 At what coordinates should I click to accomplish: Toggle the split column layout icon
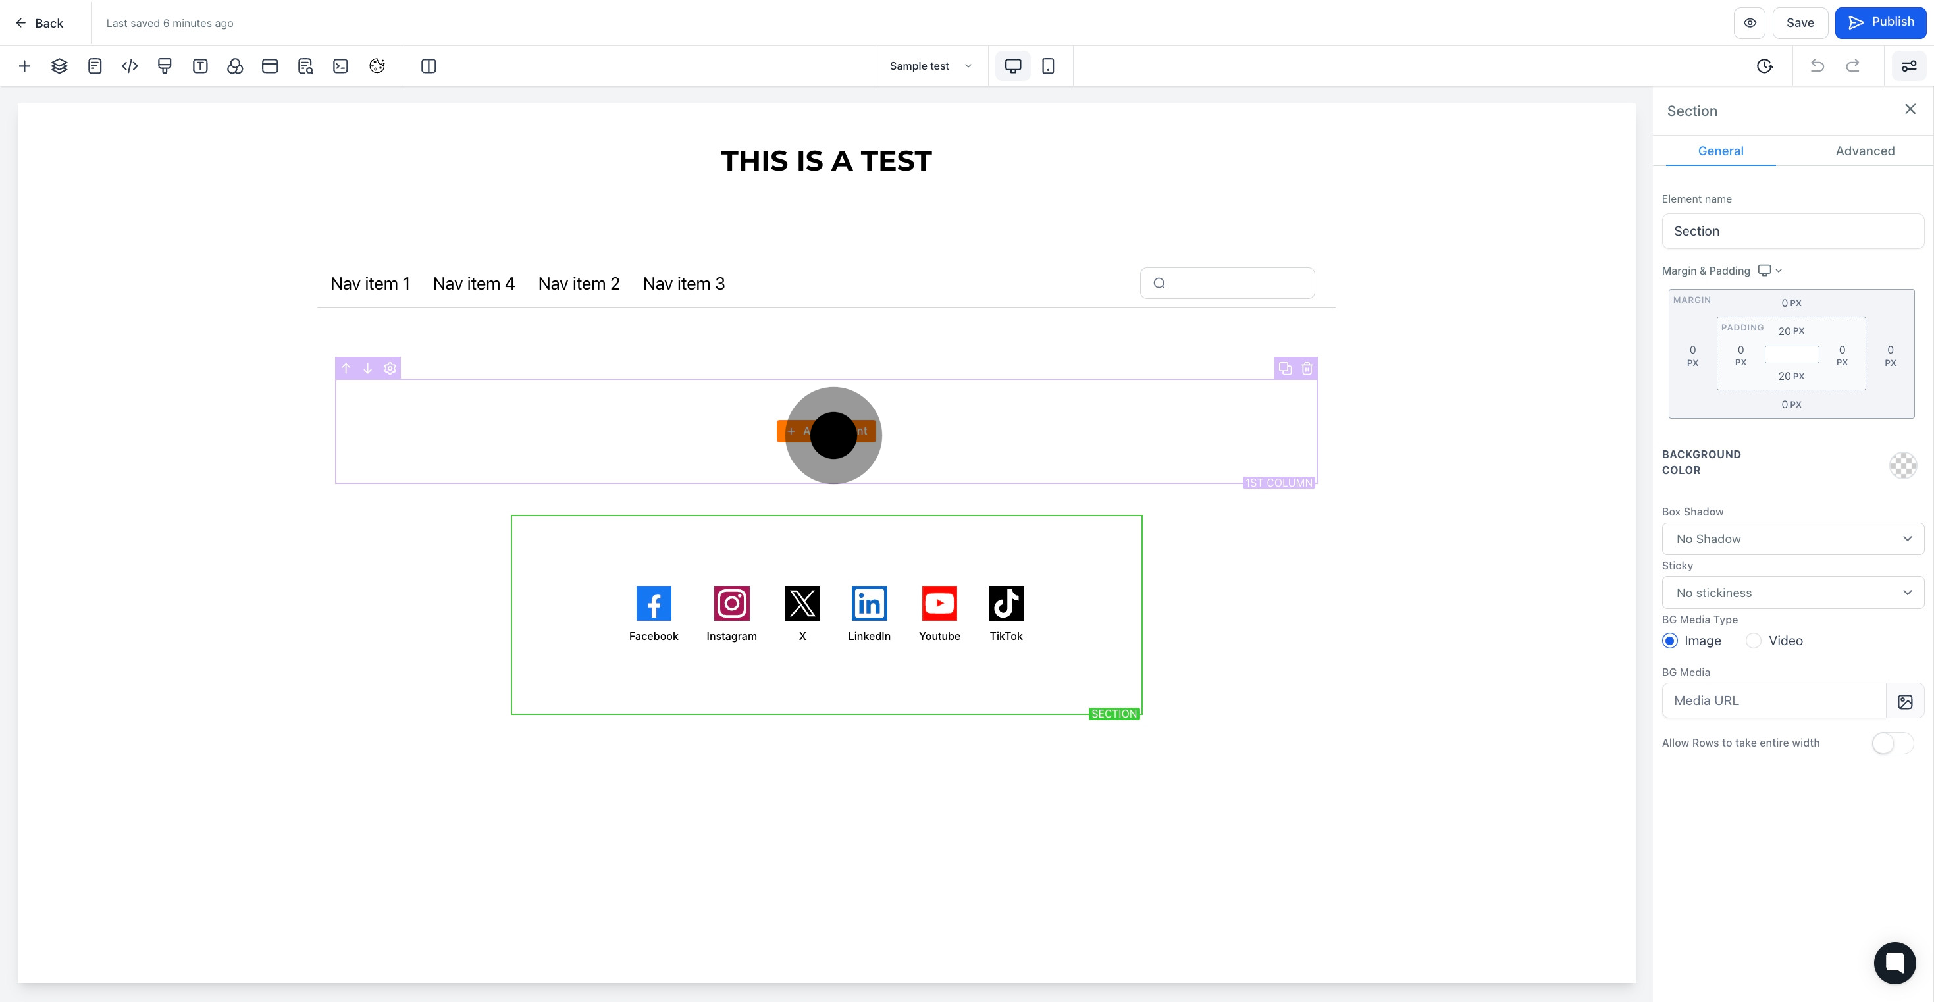(429, 66)
